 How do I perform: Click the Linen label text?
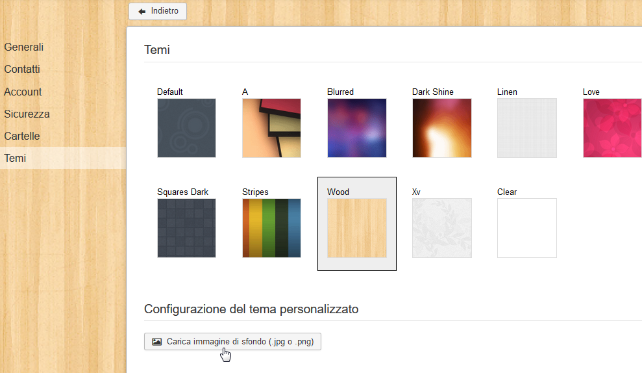pos(507,92)
